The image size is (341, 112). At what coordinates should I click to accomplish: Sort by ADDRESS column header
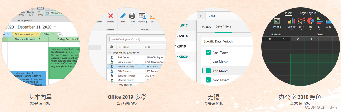[x=155, y=47]
